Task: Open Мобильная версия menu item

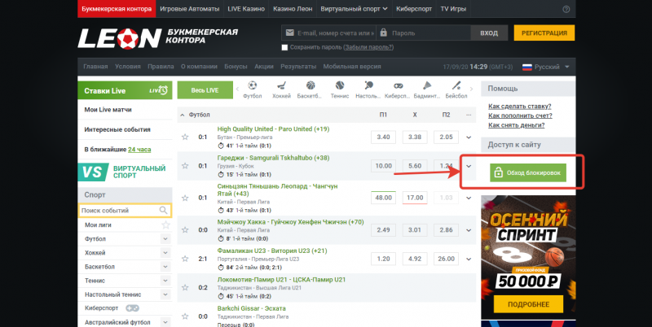Action: click(352, 67)
